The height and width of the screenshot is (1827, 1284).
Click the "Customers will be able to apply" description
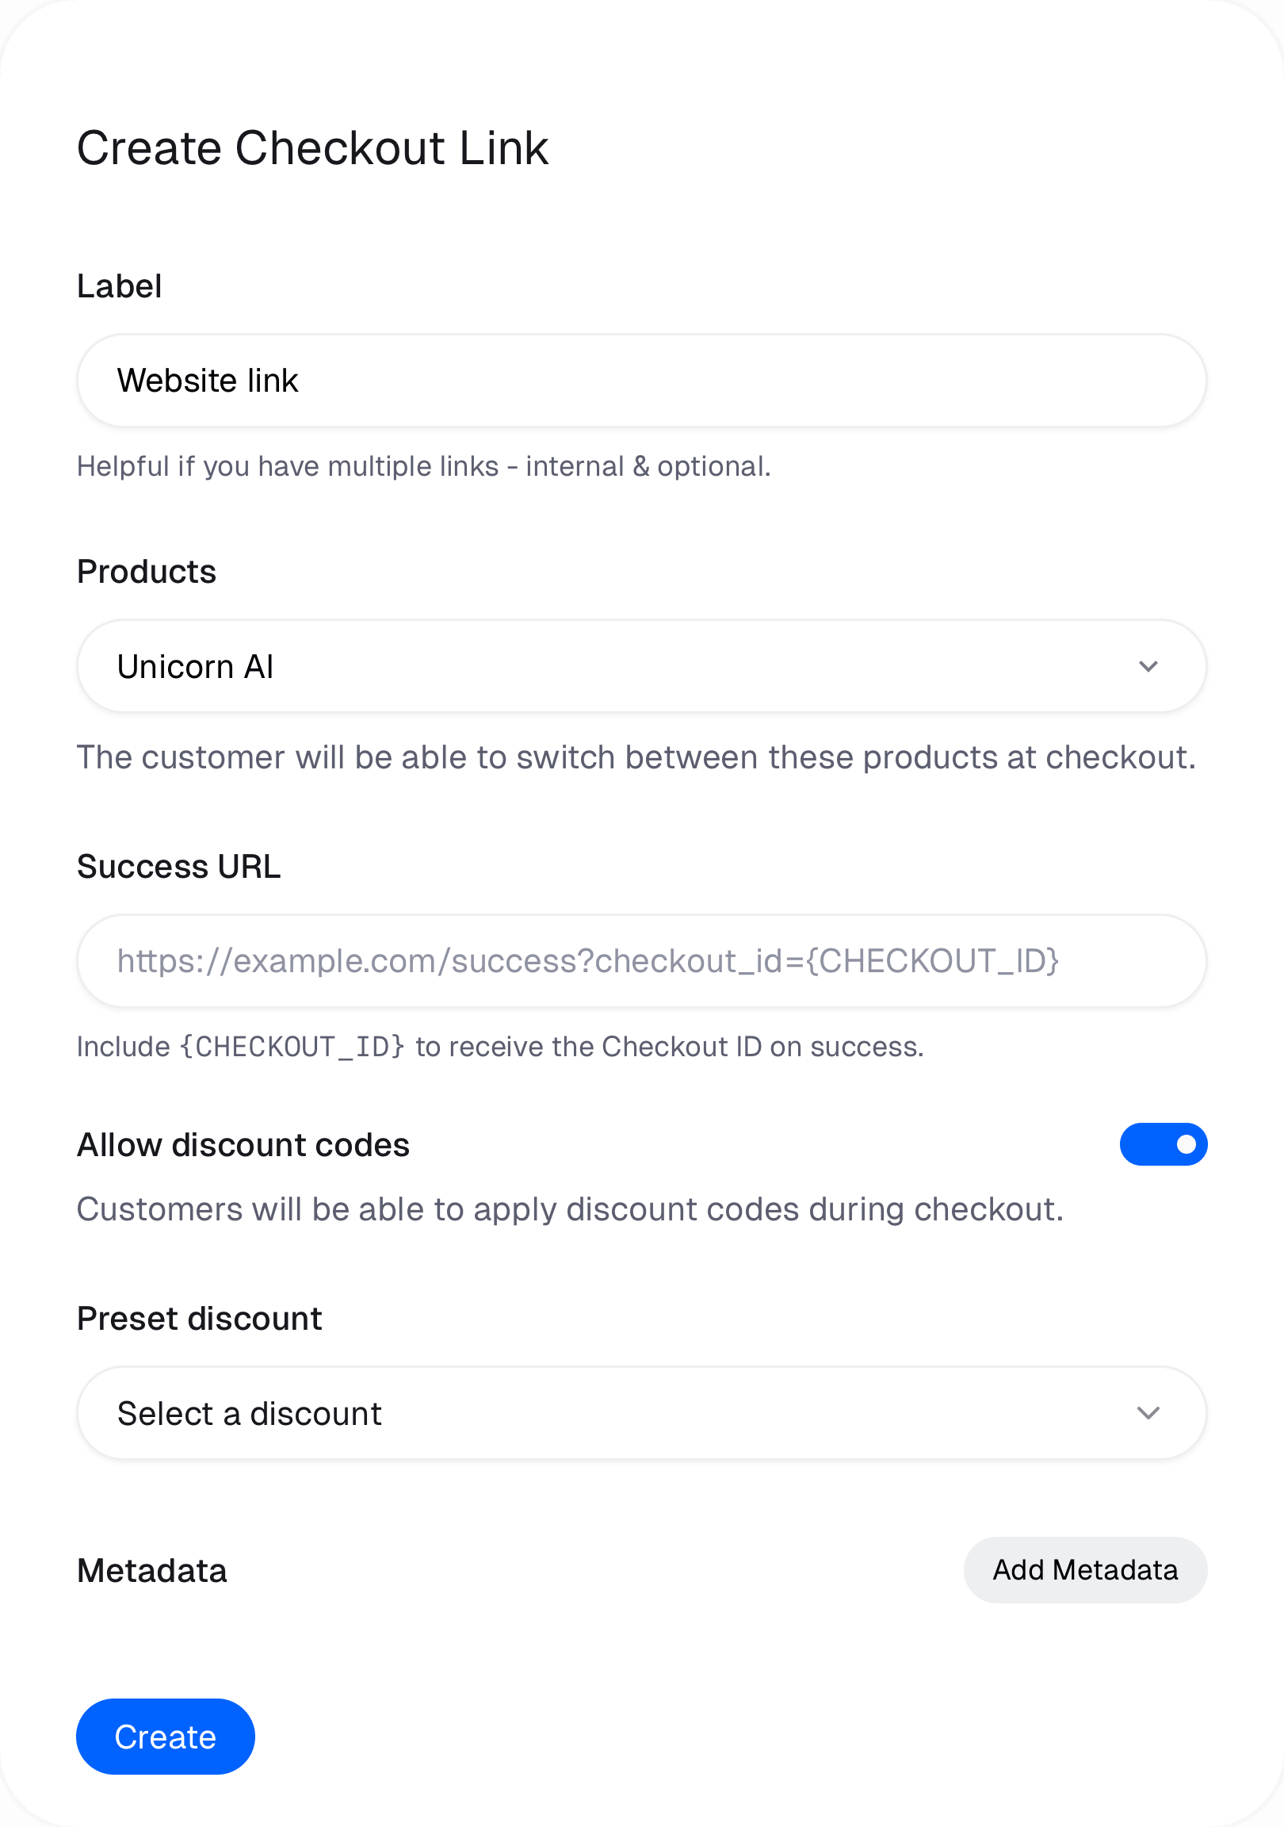coord(571,1209)
